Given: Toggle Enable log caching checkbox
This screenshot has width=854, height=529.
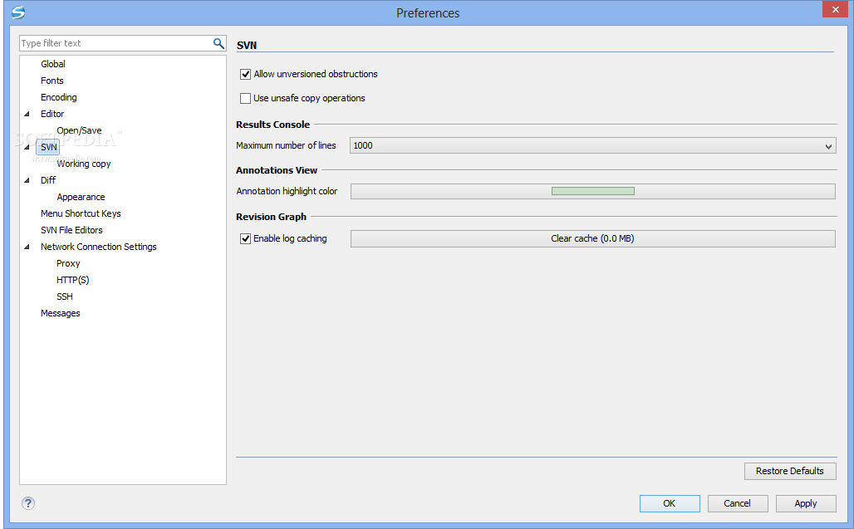Looking at the screenshot, I should pyautogui.click(x=246, y=238).
